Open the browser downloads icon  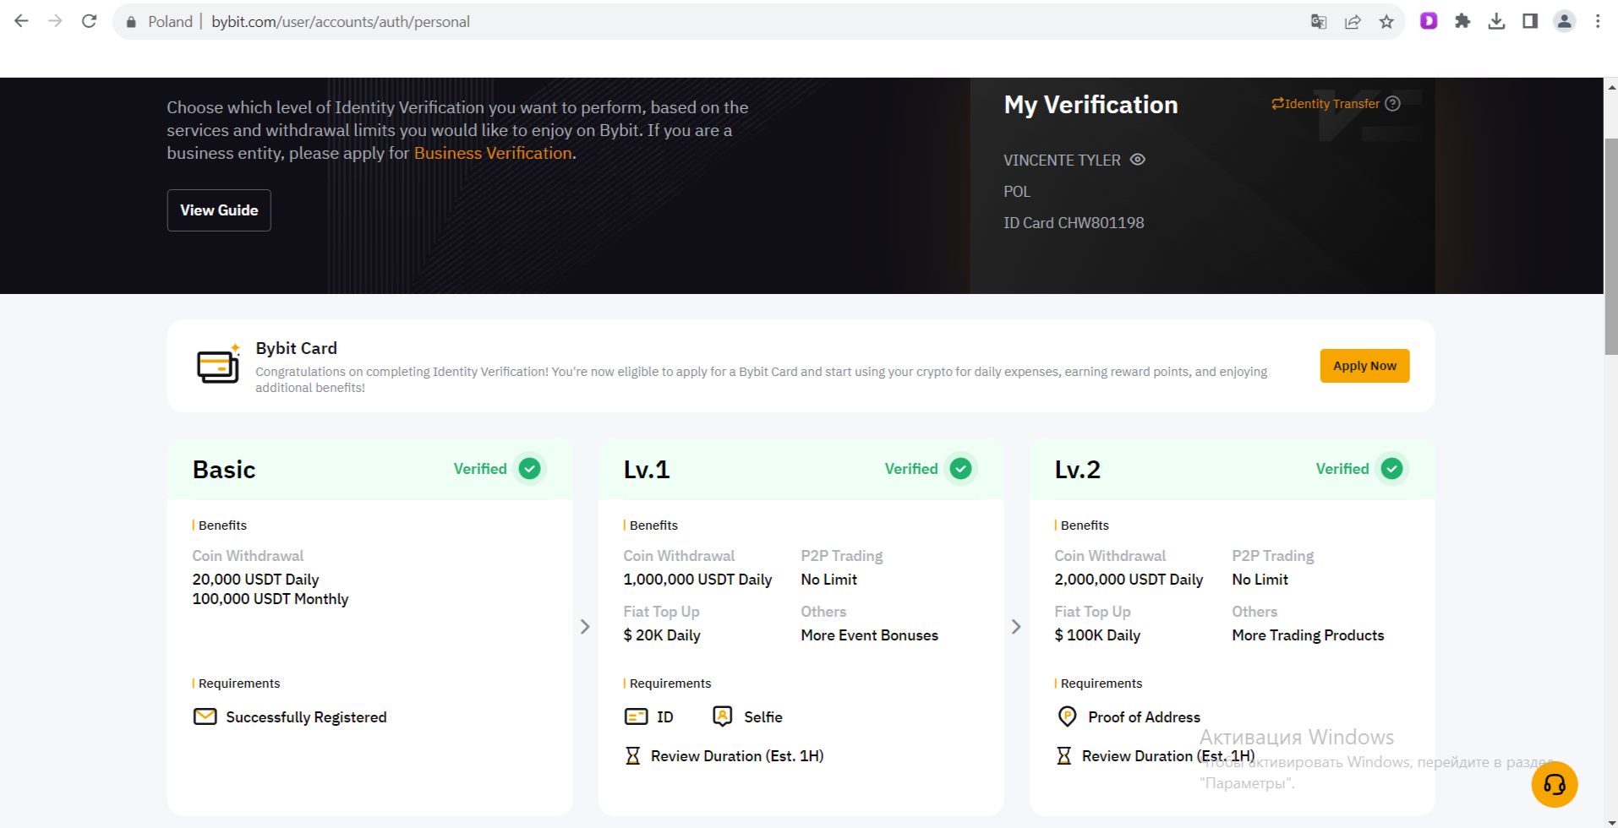pyautogui.click(x=1496, y=21)
